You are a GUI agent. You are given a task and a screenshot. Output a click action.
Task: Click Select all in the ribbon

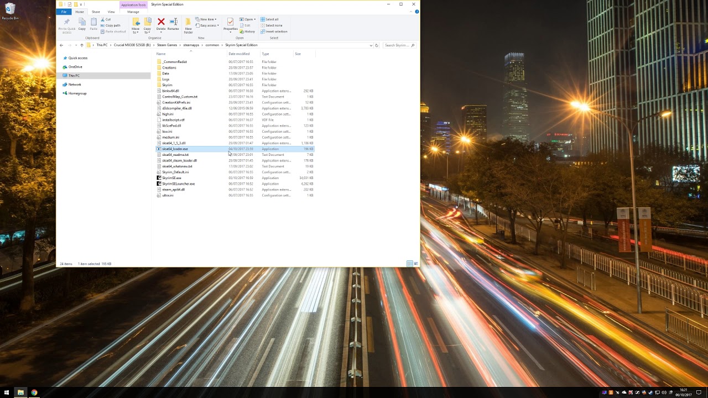(x=269, y=19)
